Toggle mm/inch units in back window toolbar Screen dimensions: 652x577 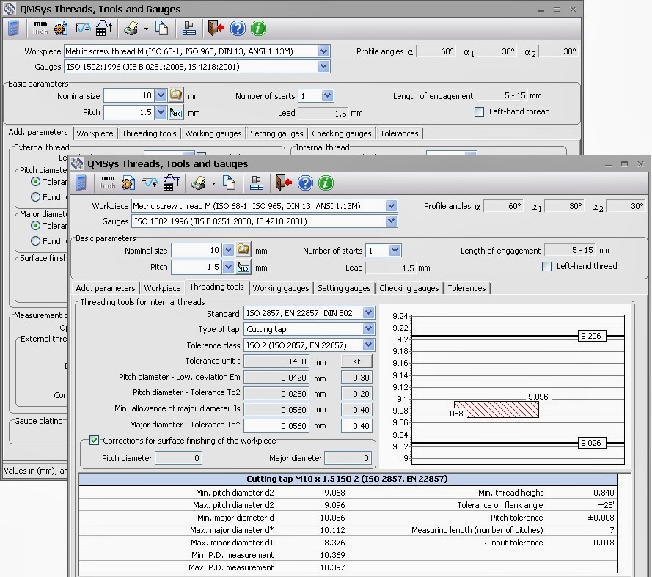click(x=40, y=28)
